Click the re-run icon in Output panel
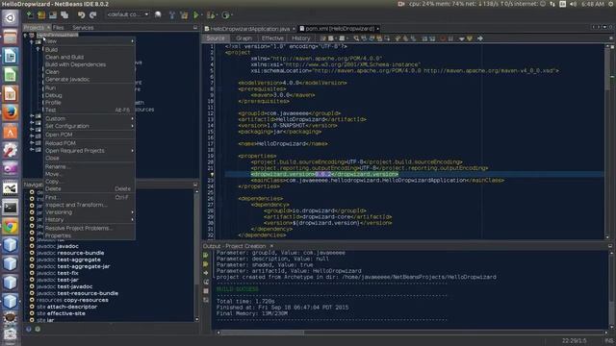The width and height of the screenshot is (616, 346). [205, 255]
